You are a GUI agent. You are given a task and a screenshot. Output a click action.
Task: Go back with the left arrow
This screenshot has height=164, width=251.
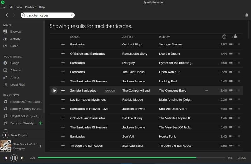(7, 15)
